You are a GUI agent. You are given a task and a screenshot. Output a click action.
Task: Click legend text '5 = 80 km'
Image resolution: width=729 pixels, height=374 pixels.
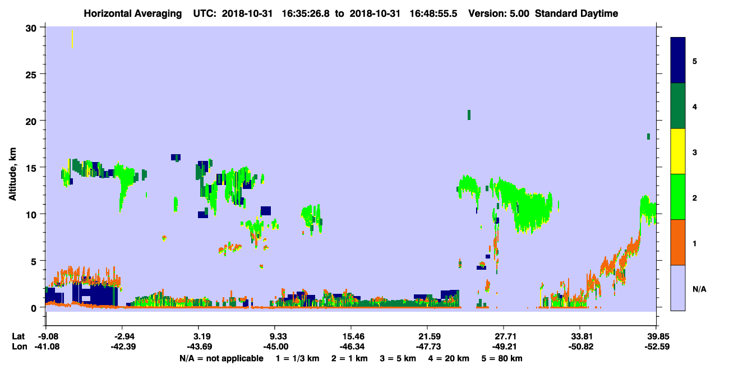tap(502, 358)
